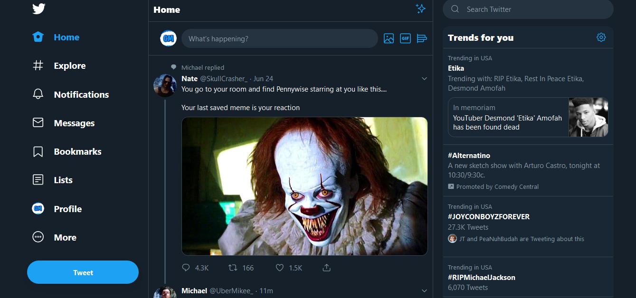
Task: Click the Twitter bird logo
Action: click(x=38, y=9)
